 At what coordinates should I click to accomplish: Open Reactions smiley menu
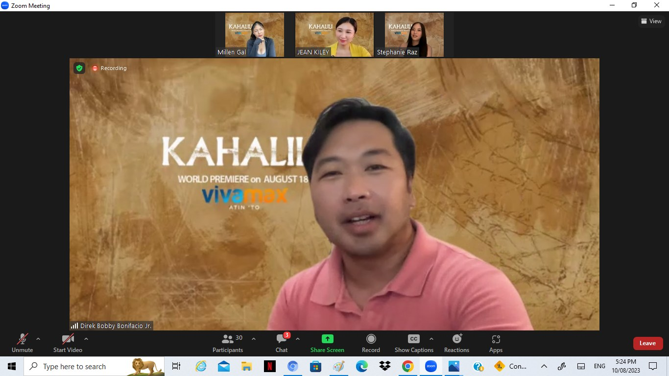tap(456, 343)
